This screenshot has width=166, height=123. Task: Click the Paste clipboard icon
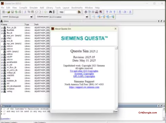pos(32,12)
